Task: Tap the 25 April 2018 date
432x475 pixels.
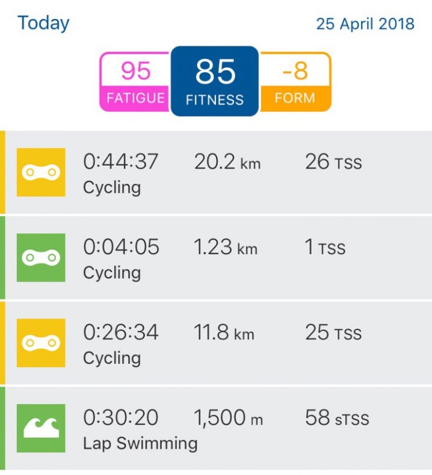Action: tap(365, 24)
